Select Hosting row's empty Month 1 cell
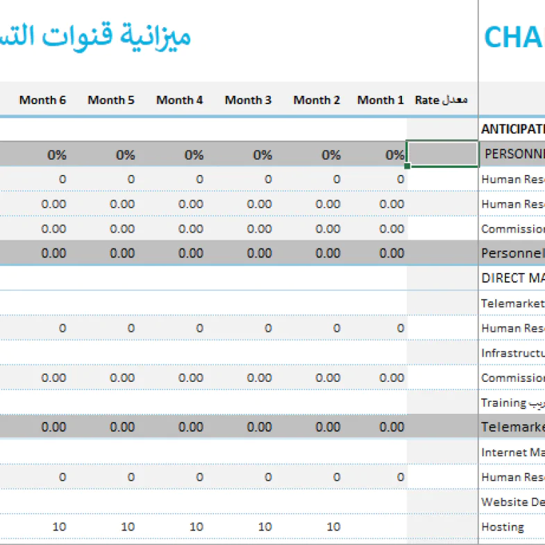The width and height of the screenshot is (545, 545). click(x=380, y=527)
